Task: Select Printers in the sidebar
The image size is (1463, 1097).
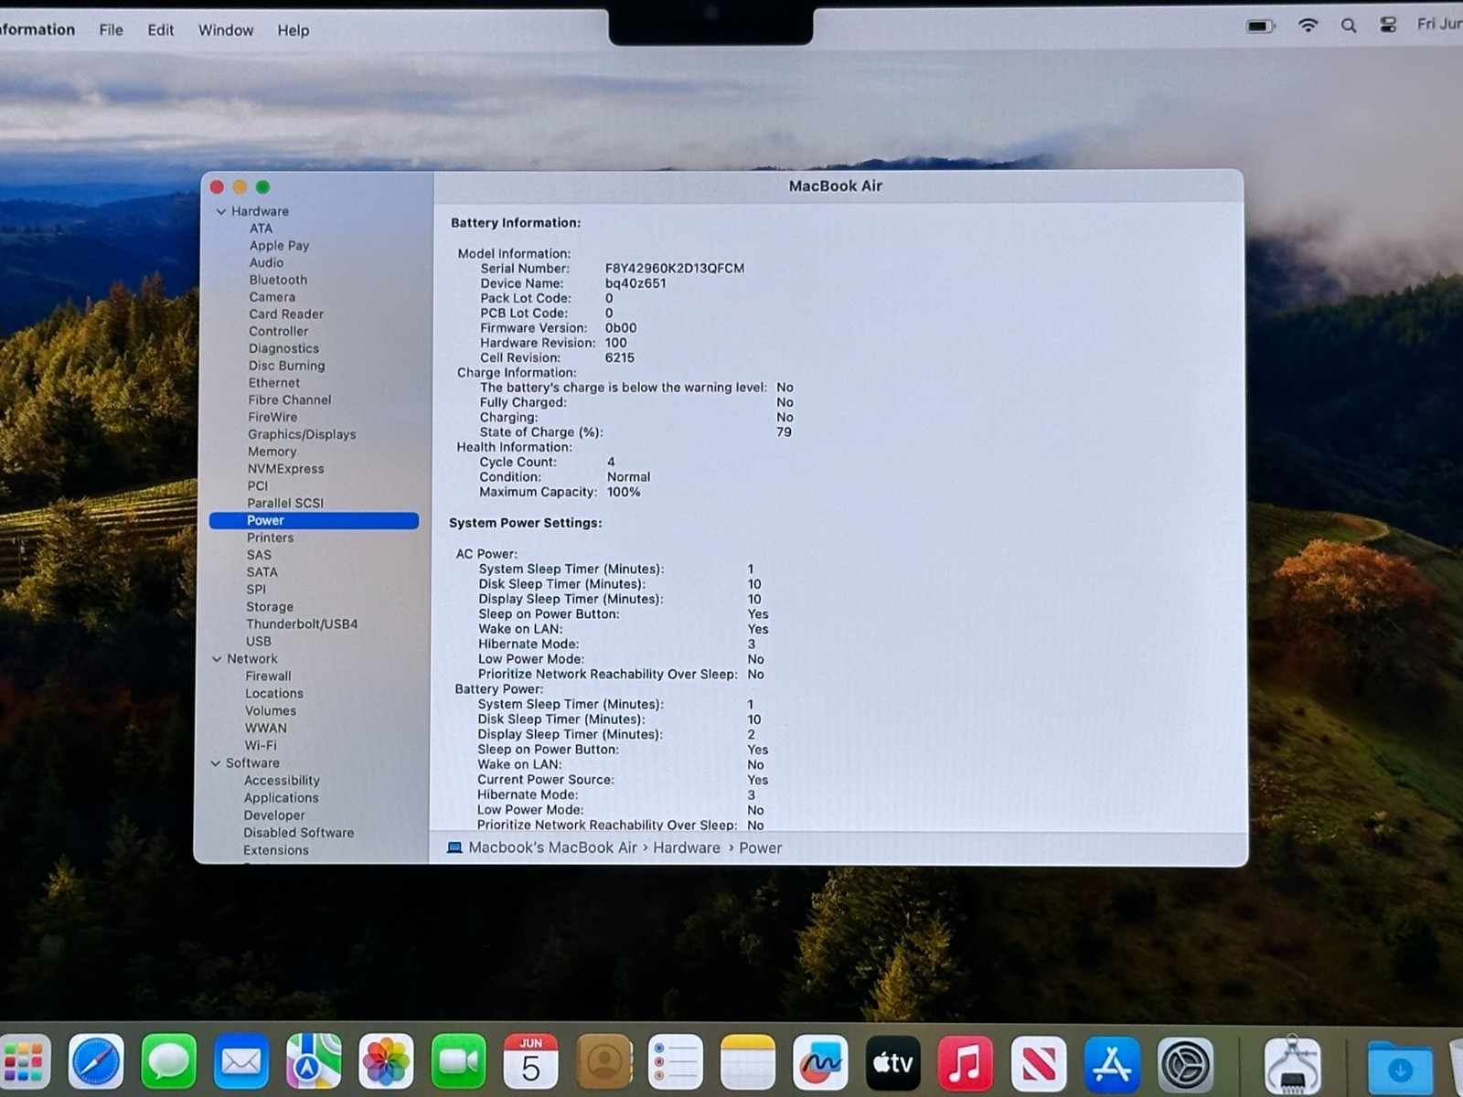Action: click(270, 538)
